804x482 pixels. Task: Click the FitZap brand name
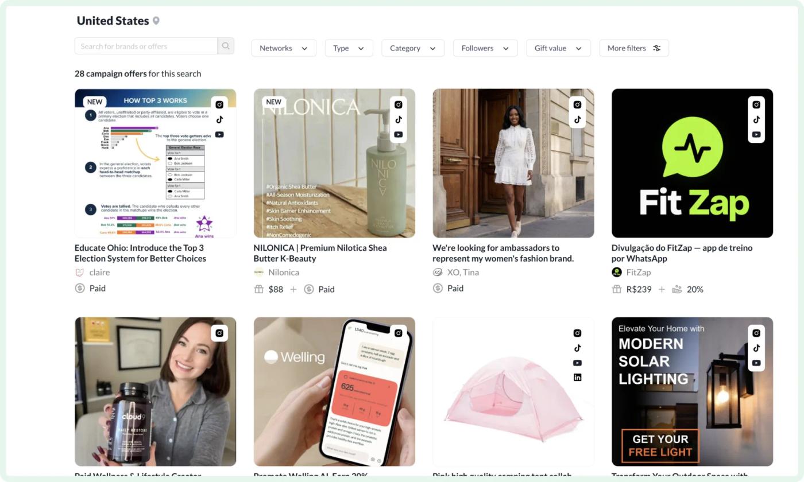639,272
